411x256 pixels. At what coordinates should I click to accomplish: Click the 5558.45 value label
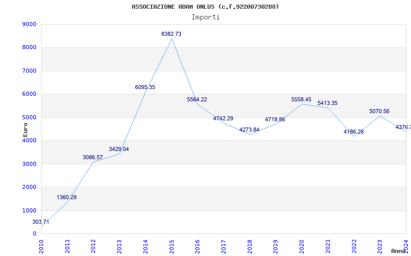tap(301, 99)
